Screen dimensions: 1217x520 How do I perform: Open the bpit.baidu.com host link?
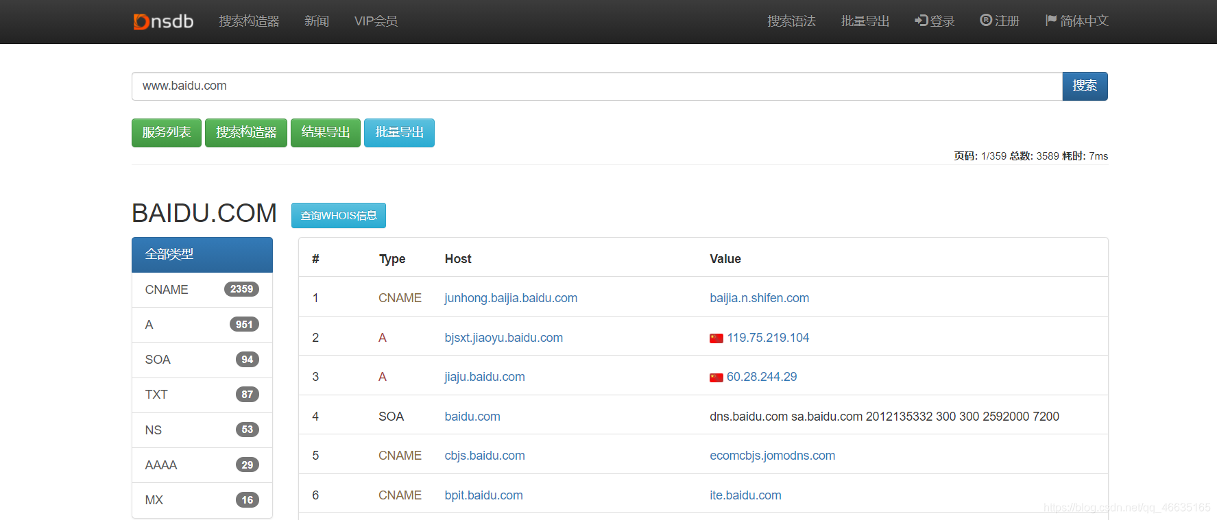483,495
